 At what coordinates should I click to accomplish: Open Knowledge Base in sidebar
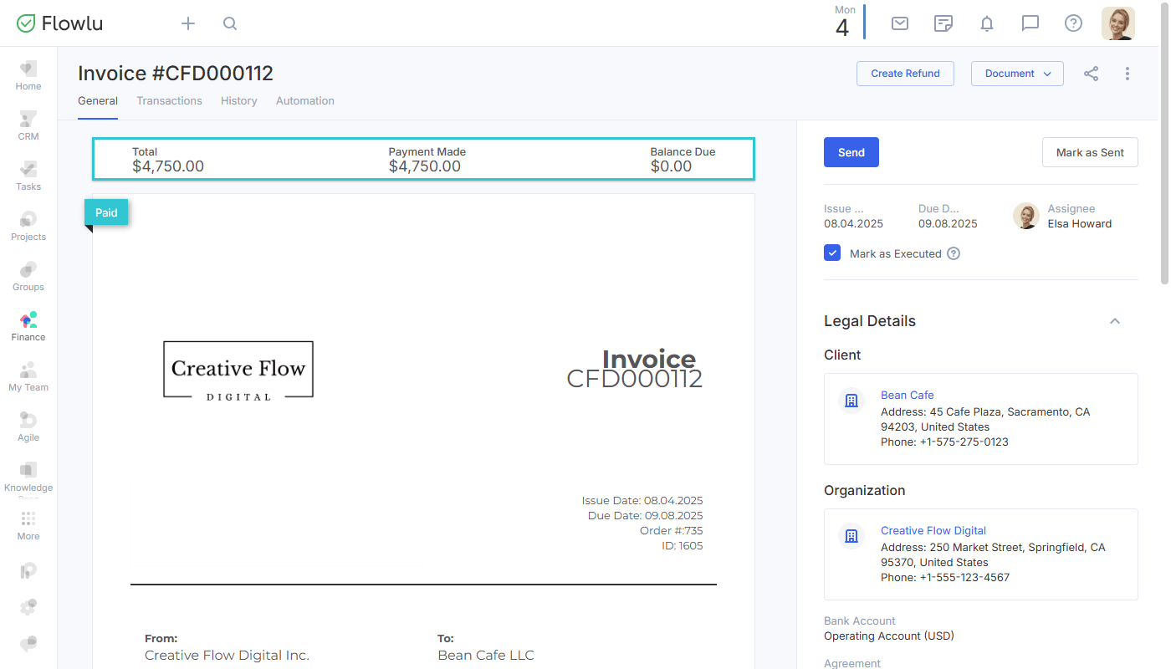28,479
